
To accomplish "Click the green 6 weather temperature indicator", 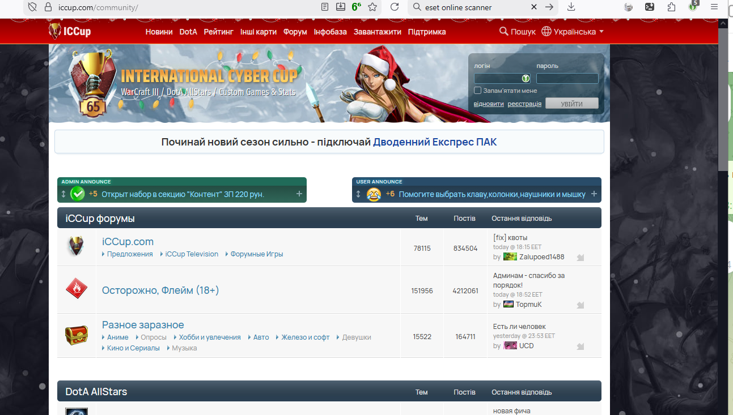I will [x=357, y=7].
